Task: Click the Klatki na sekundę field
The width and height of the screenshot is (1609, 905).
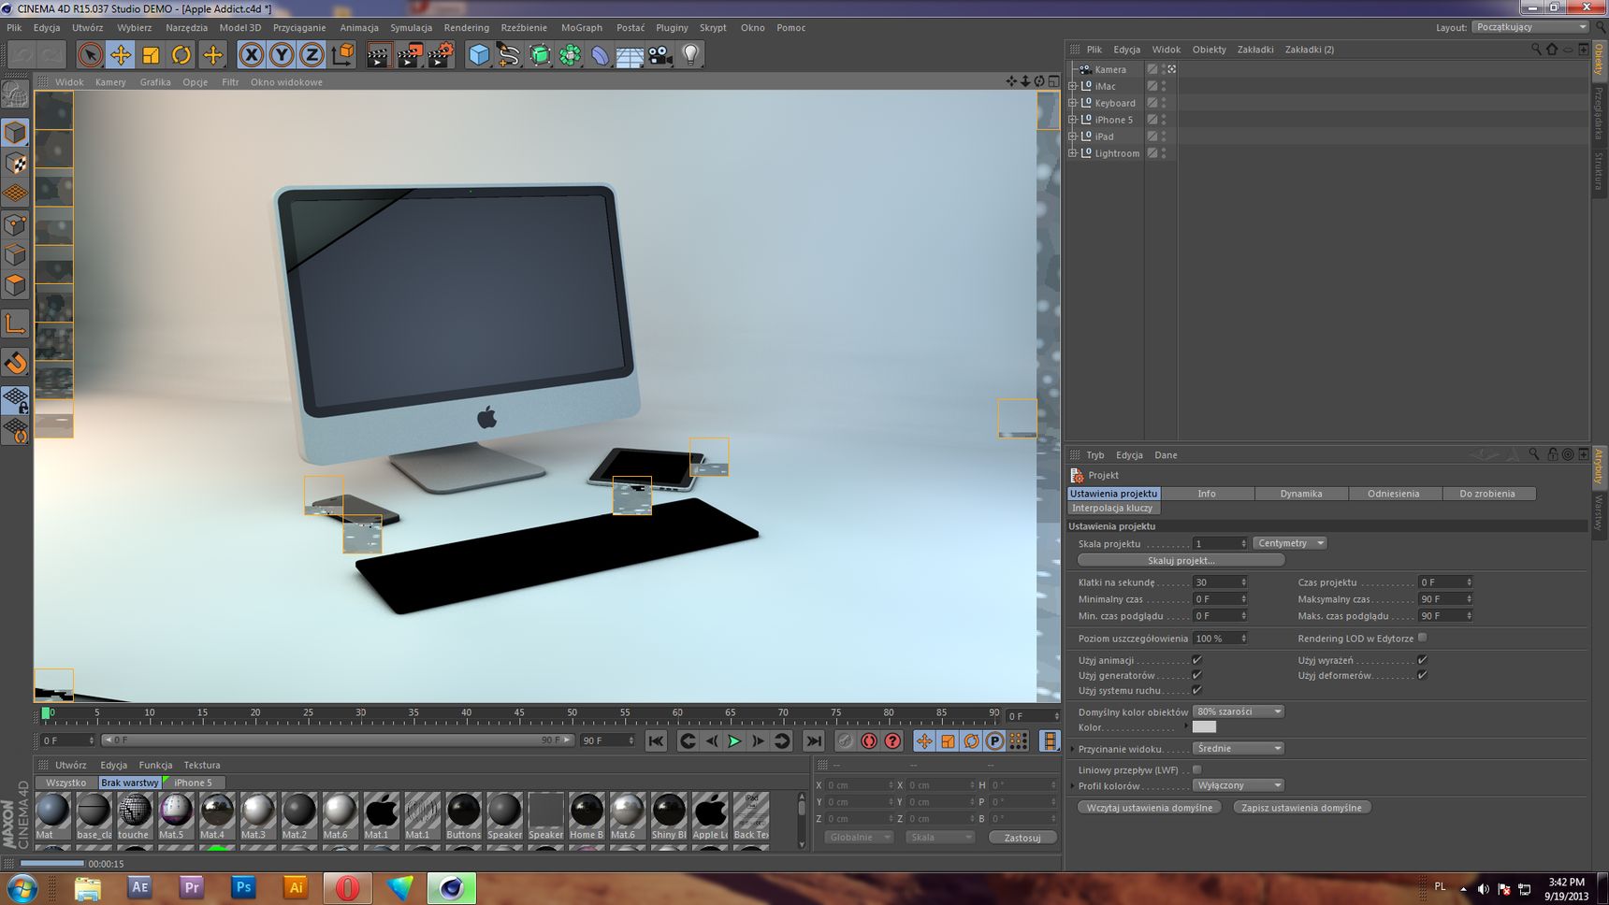Action: click(1220, 582)
